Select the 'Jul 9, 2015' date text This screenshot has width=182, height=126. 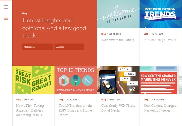tap(29, 100)
